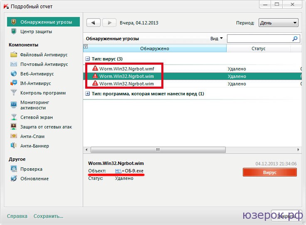Minimize the Подробный отчет window
The width and height of the screenshot is (306, 225).
(x=265, y=4)
